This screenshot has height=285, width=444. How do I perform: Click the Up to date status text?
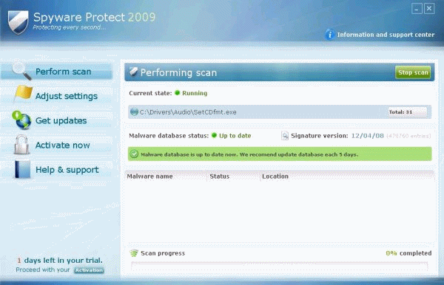[x=235, y=136]
